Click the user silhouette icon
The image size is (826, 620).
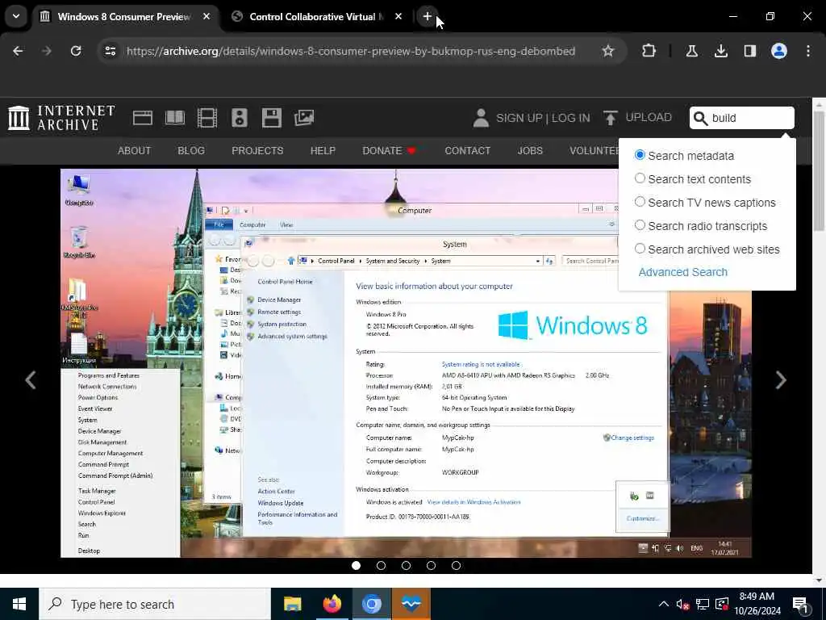[481, 118]
